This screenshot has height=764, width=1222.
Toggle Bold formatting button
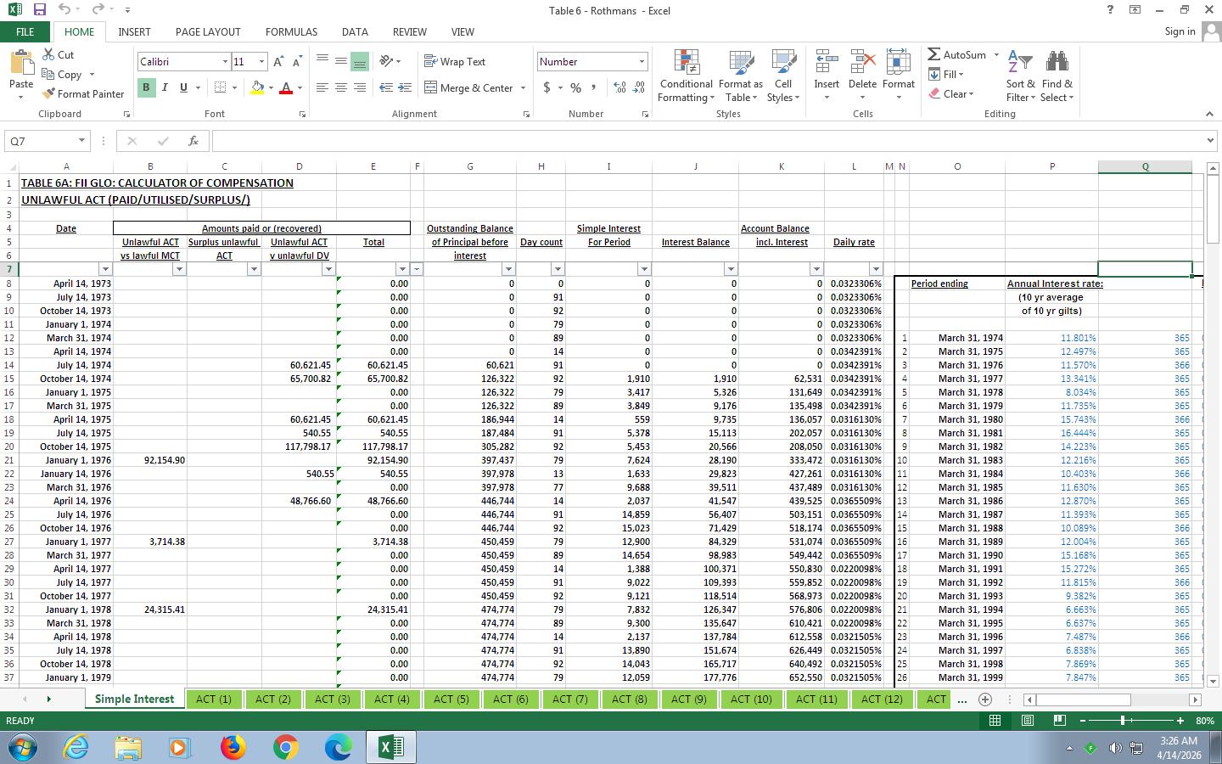(x=146, y=87)
